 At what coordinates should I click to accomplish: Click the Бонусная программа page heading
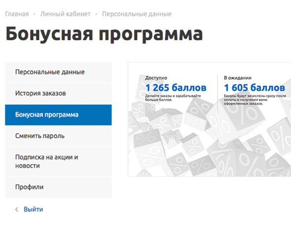point(104,34)
